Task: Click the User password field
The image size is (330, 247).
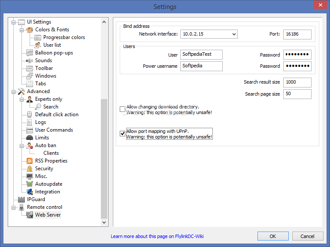Action: (x=297, y=54)
